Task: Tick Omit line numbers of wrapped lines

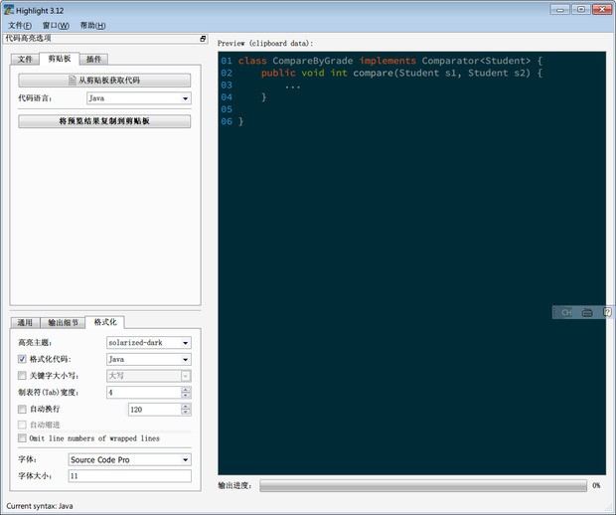Action: (x=23, y=438)
